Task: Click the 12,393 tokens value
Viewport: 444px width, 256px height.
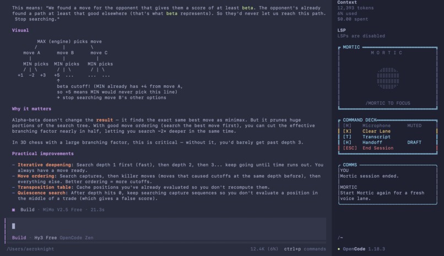Action: pos(355,8)
